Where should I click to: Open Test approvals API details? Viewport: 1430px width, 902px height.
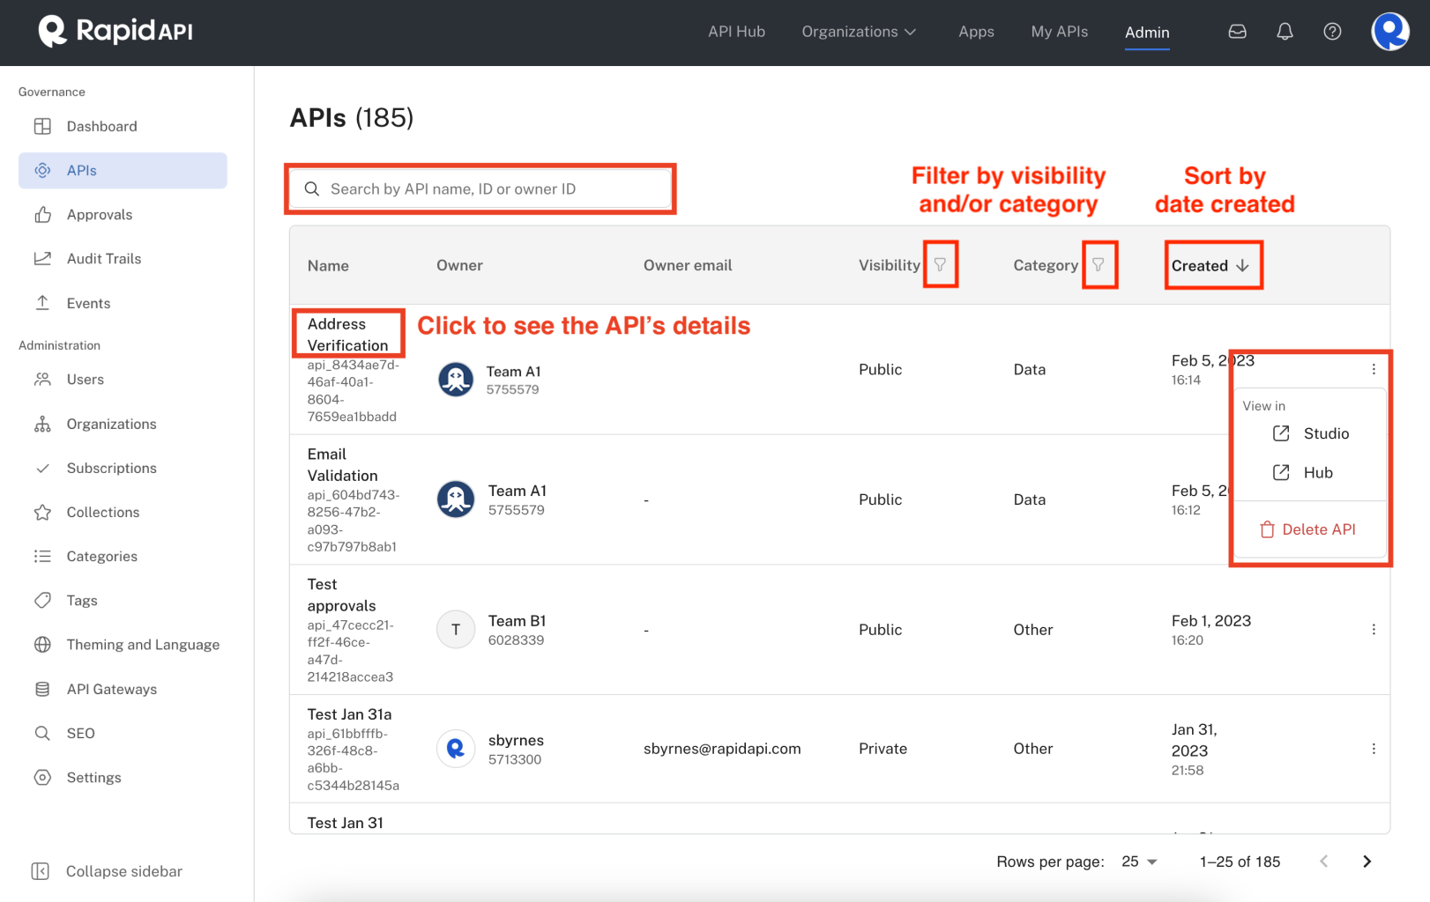coord(341,595)
